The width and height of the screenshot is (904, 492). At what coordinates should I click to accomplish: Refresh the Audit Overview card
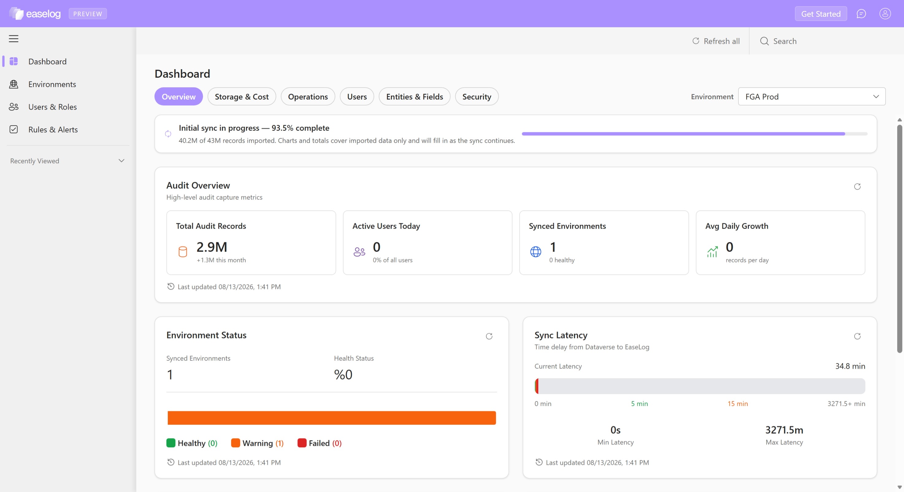click(857, 186)
